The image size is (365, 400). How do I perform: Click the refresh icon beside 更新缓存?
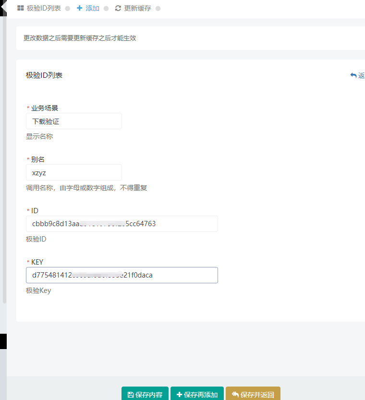point(118,8)
